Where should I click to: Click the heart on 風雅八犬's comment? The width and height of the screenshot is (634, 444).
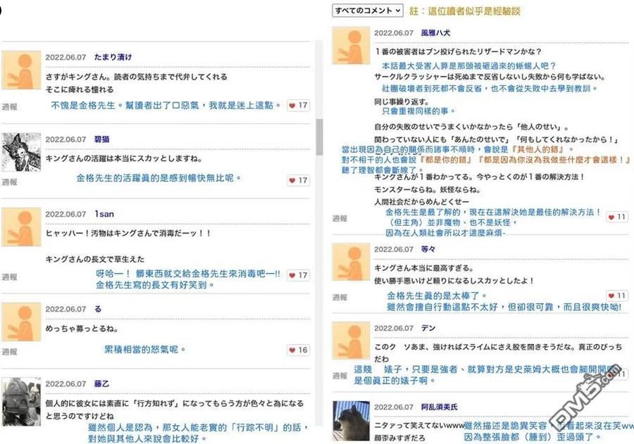[x=617, y=217]
